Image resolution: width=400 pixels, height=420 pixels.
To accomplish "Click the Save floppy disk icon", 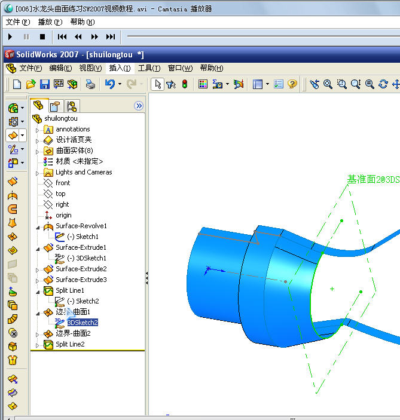I will coord(44,84).
